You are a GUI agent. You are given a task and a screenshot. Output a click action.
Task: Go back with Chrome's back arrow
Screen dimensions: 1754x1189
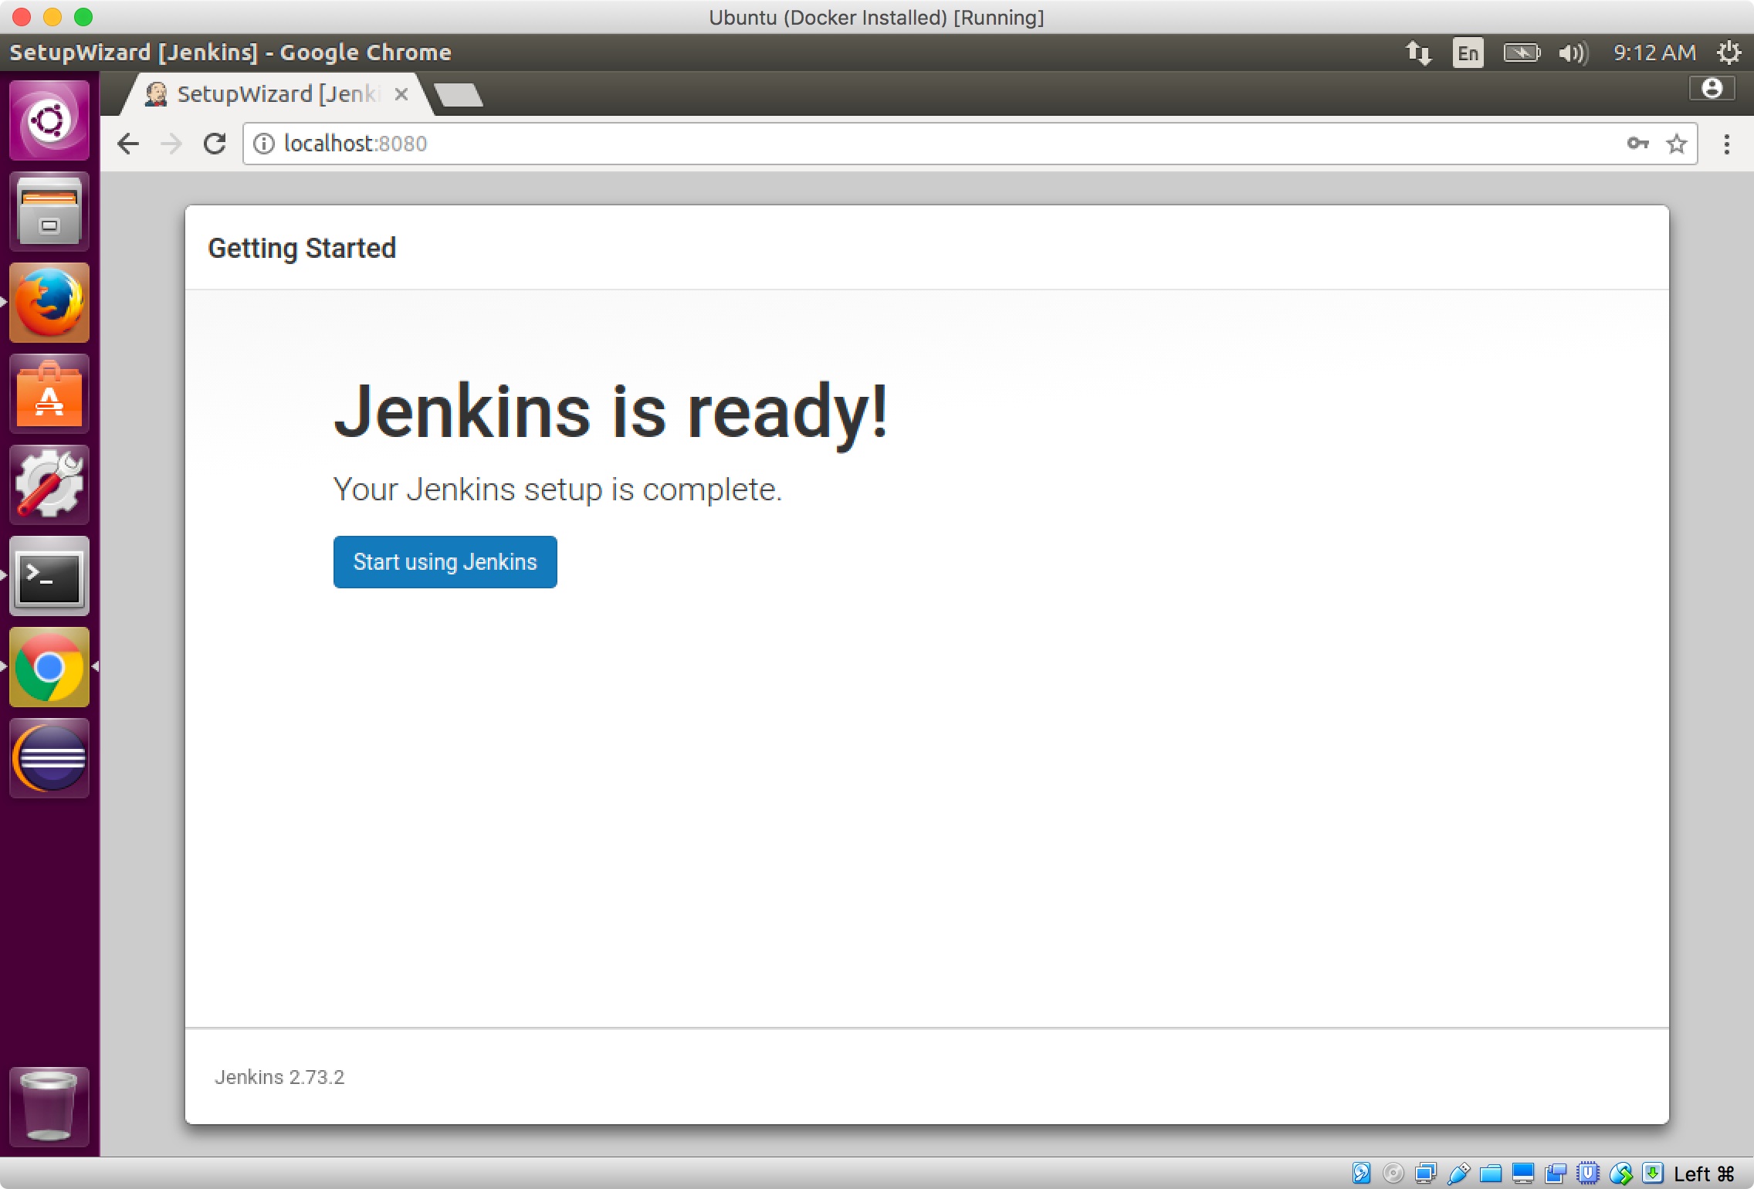[128, 144]
